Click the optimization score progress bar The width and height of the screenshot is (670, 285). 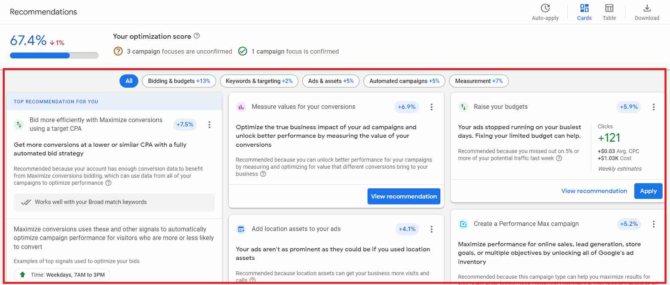click(x=54, y=56)
